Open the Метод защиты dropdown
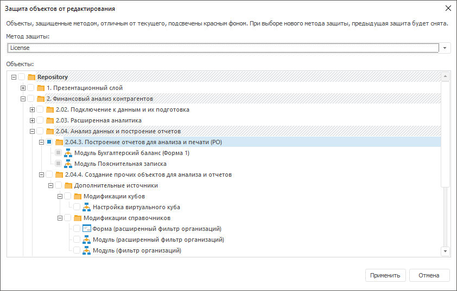 coord(446,48)
